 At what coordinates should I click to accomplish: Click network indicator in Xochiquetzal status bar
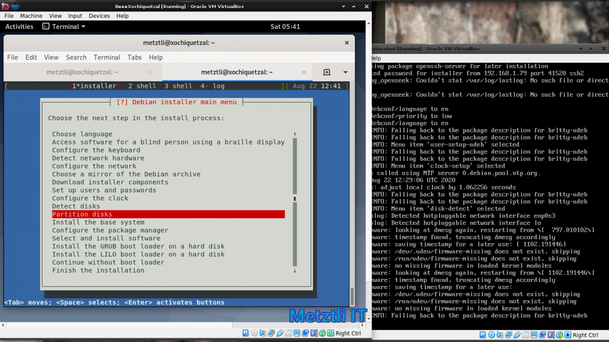click(x=271, y=333)
